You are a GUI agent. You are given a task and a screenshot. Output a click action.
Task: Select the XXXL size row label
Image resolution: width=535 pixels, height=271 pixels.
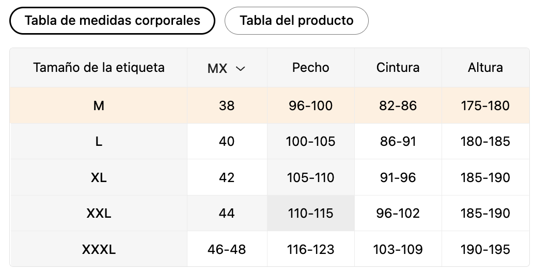click(x=99, y=249)
